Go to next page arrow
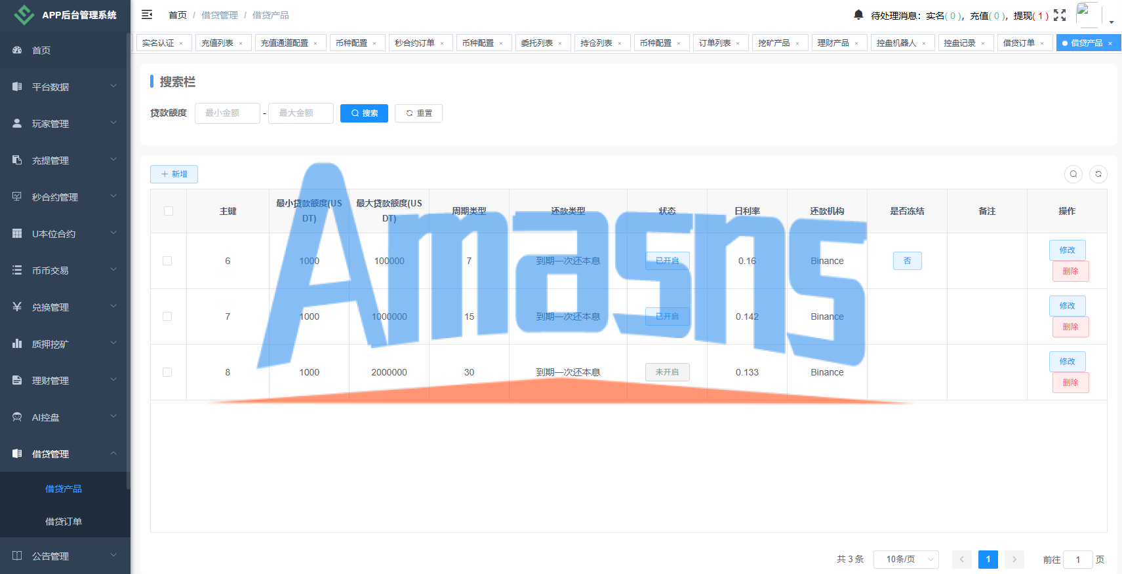This screenshot has height=574, width=1122. [x=1014, y=559]
